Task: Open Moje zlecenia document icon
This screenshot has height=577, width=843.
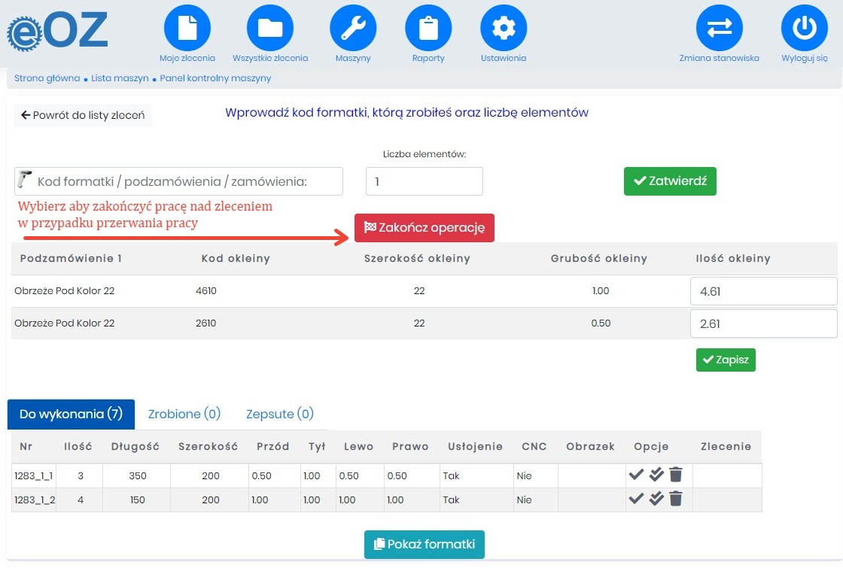Action: [187, 28]
